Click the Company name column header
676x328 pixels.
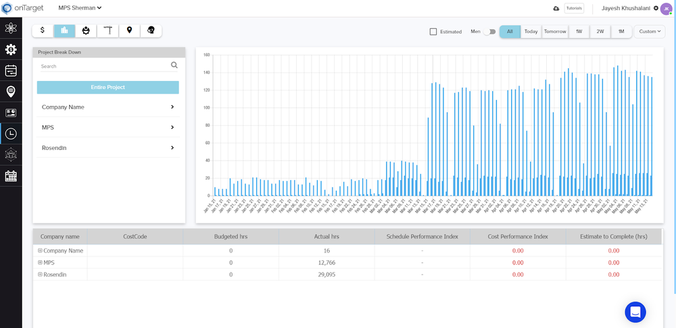click(60, 236)
